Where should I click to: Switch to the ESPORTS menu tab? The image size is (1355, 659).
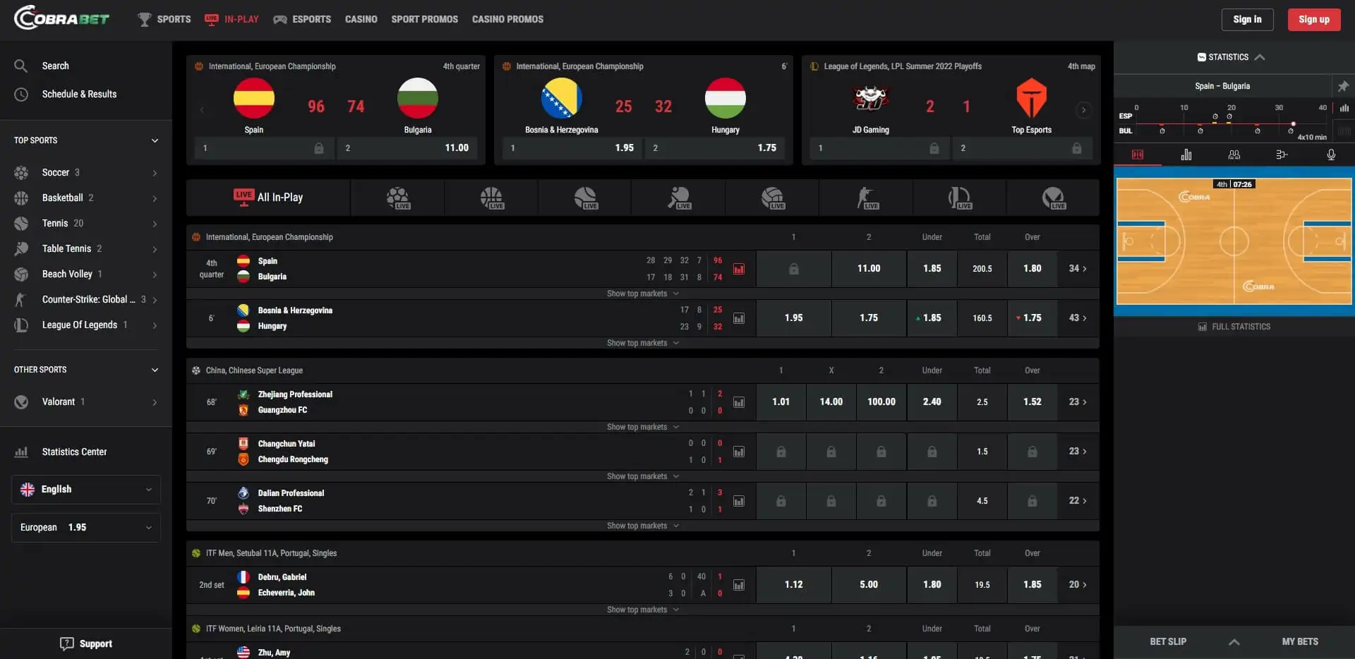pyautogui.click(x=302, y=19)
